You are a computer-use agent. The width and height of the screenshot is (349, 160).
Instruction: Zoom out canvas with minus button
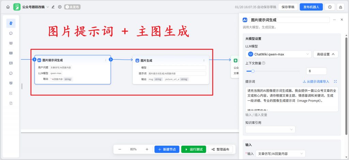120,149
